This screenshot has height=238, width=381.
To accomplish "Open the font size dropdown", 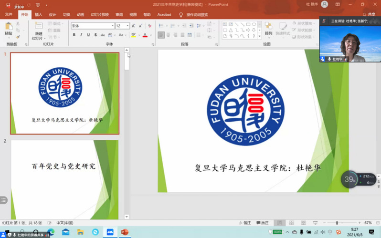I will 128,26.
